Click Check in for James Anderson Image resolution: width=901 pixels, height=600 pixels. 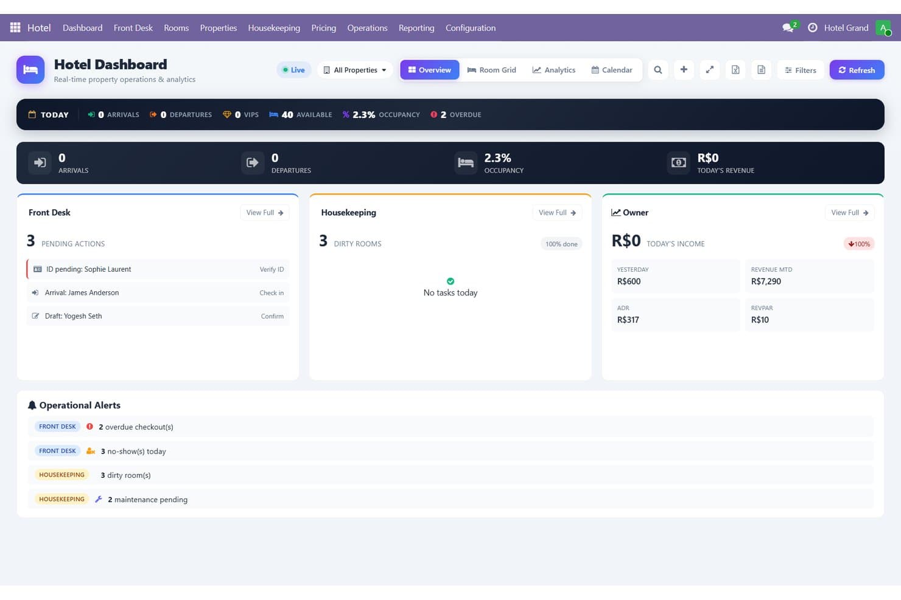(x=272, y=293)
